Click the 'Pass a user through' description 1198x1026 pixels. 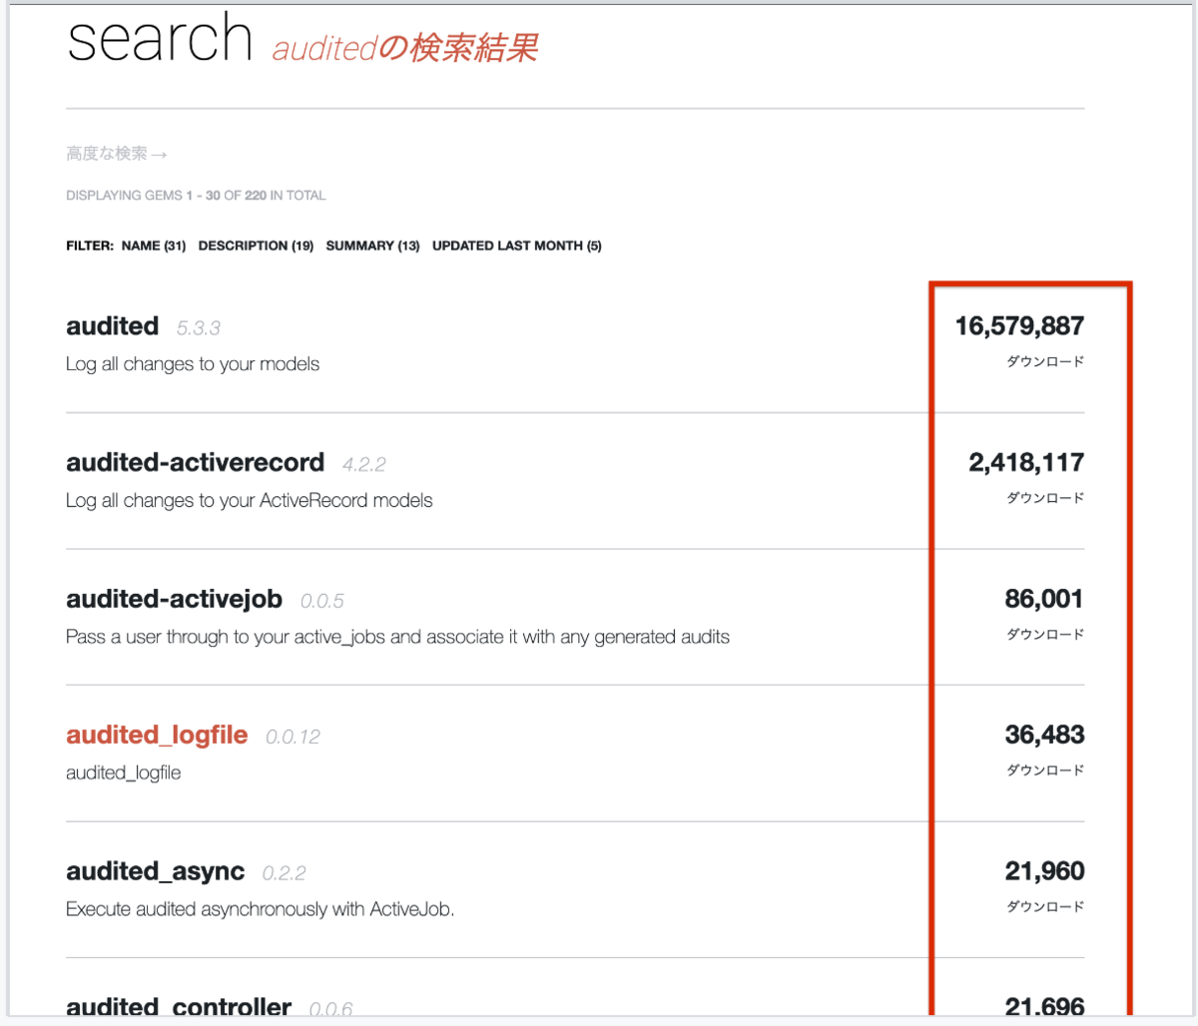[397, 637]
